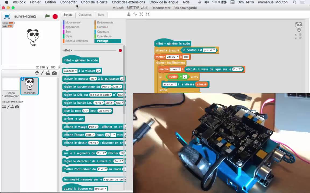Choose new sprite from library icon
310x193 pixels.
pos(37,73)
